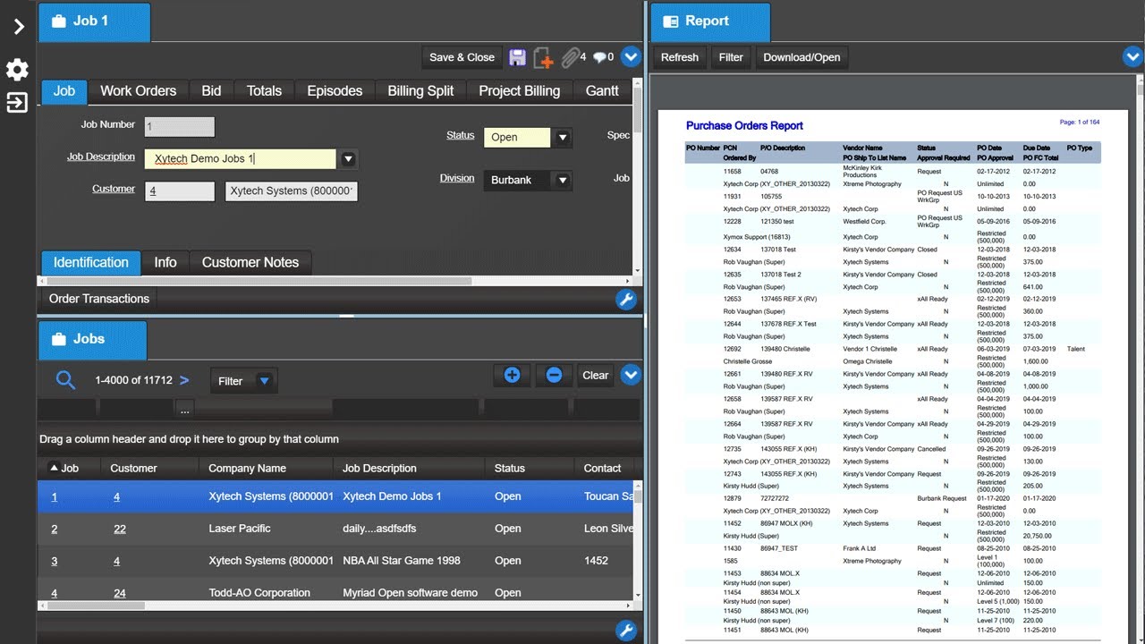The width and height of the screenshot is (1145, 644).
Task: Open the comments speech bubble icon
Action: coord(599,58)
